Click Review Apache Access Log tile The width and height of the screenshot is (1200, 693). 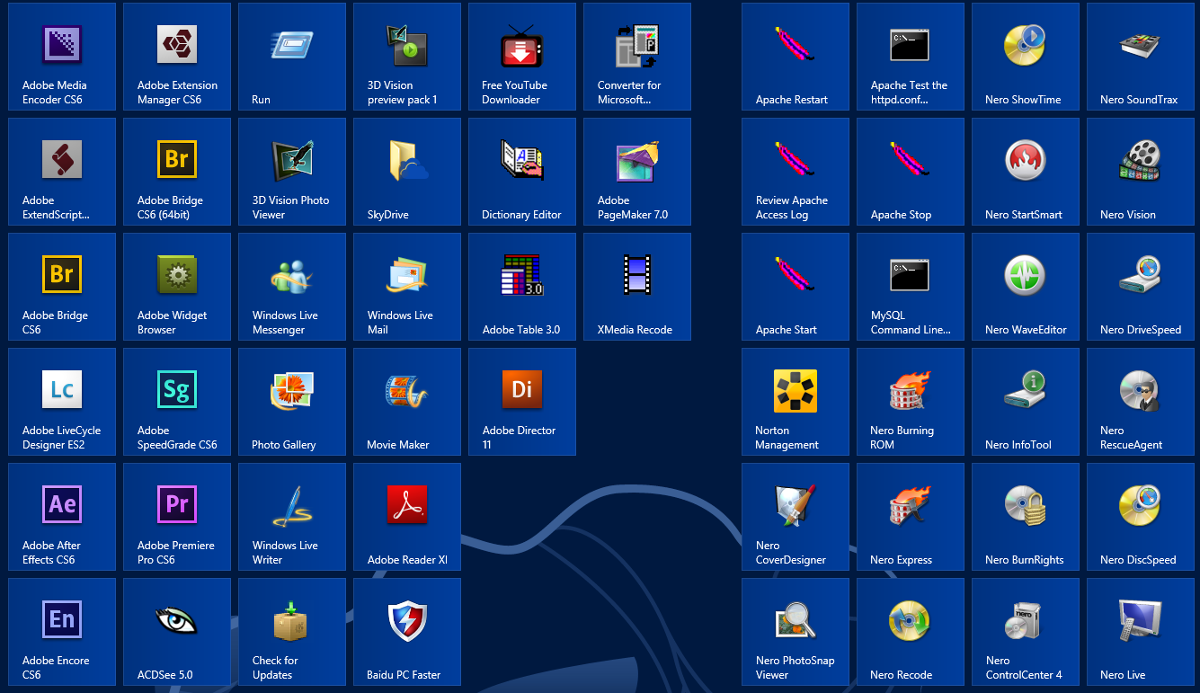tap(796, 172)
